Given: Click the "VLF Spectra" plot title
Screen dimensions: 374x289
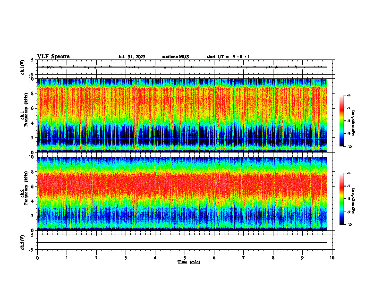Looking at the screenshot, I should (x=53, y=57).
